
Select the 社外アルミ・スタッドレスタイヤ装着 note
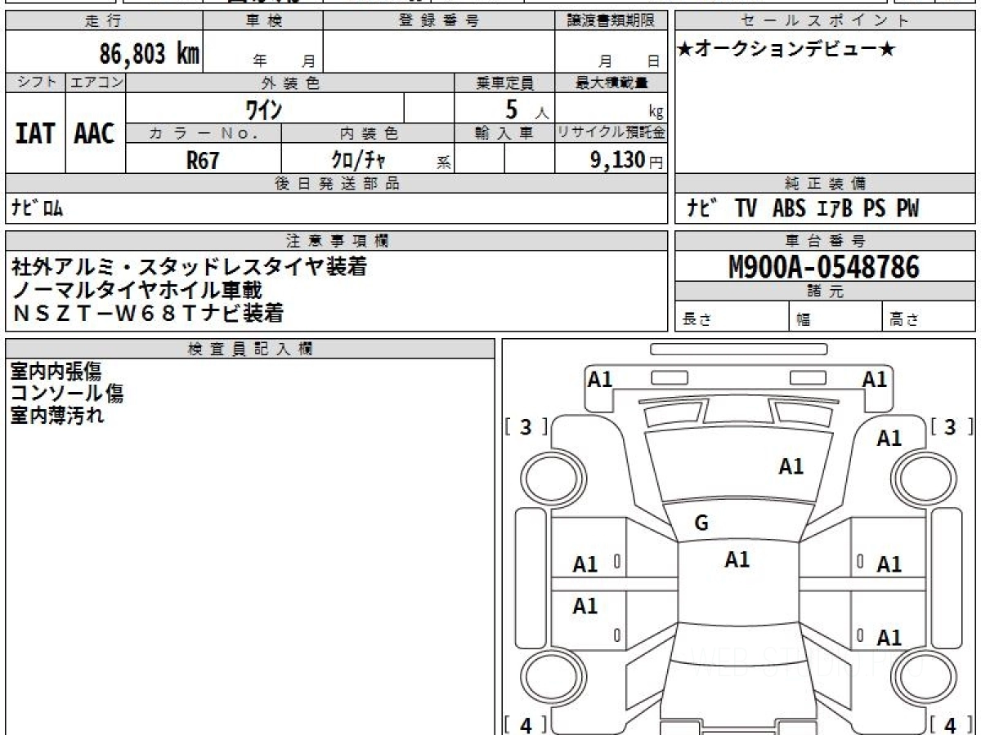click(x=189, y=266)
